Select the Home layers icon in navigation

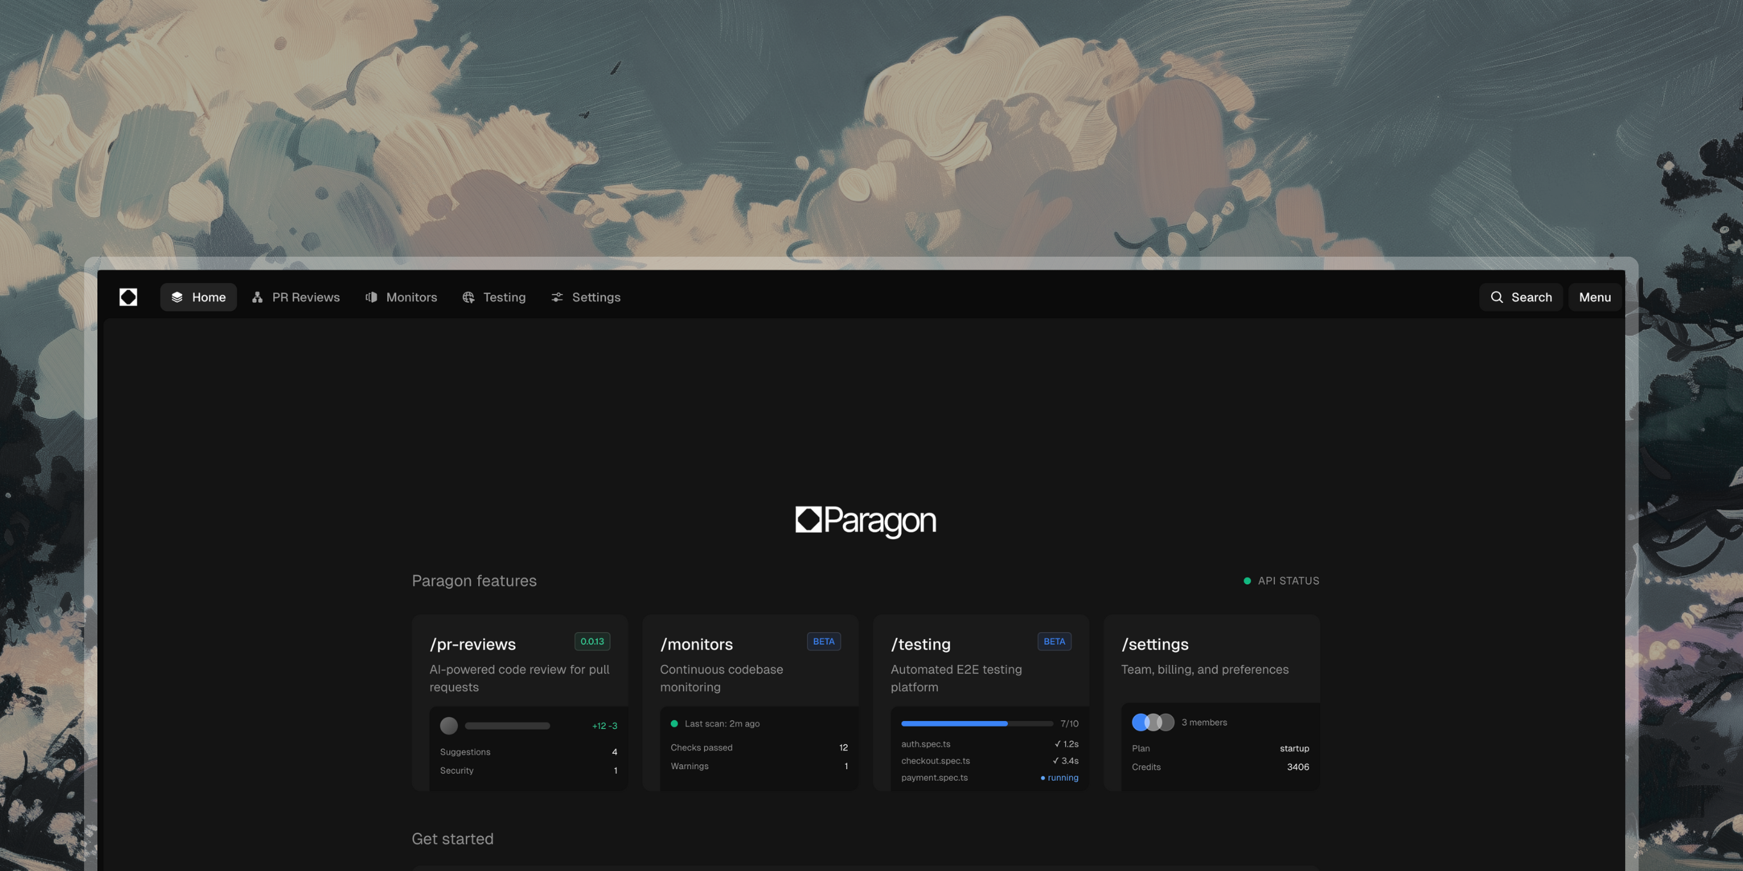click(x=178, y=297)
